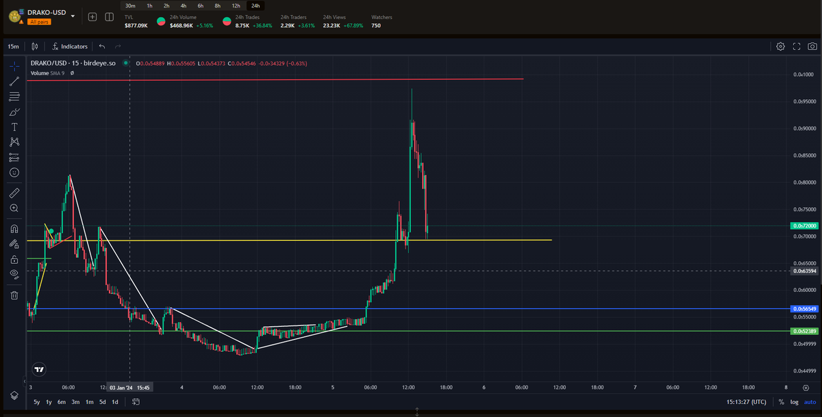Click the collapse panel arrow at chart bottom-left

(25, 381)
